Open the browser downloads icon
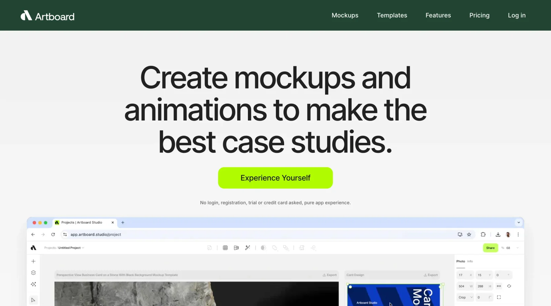 [x=498, y=234]
